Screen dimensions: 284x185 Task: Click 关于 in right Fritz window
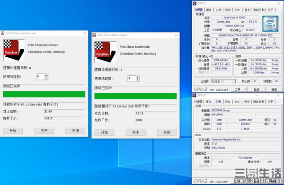(136, 132)
